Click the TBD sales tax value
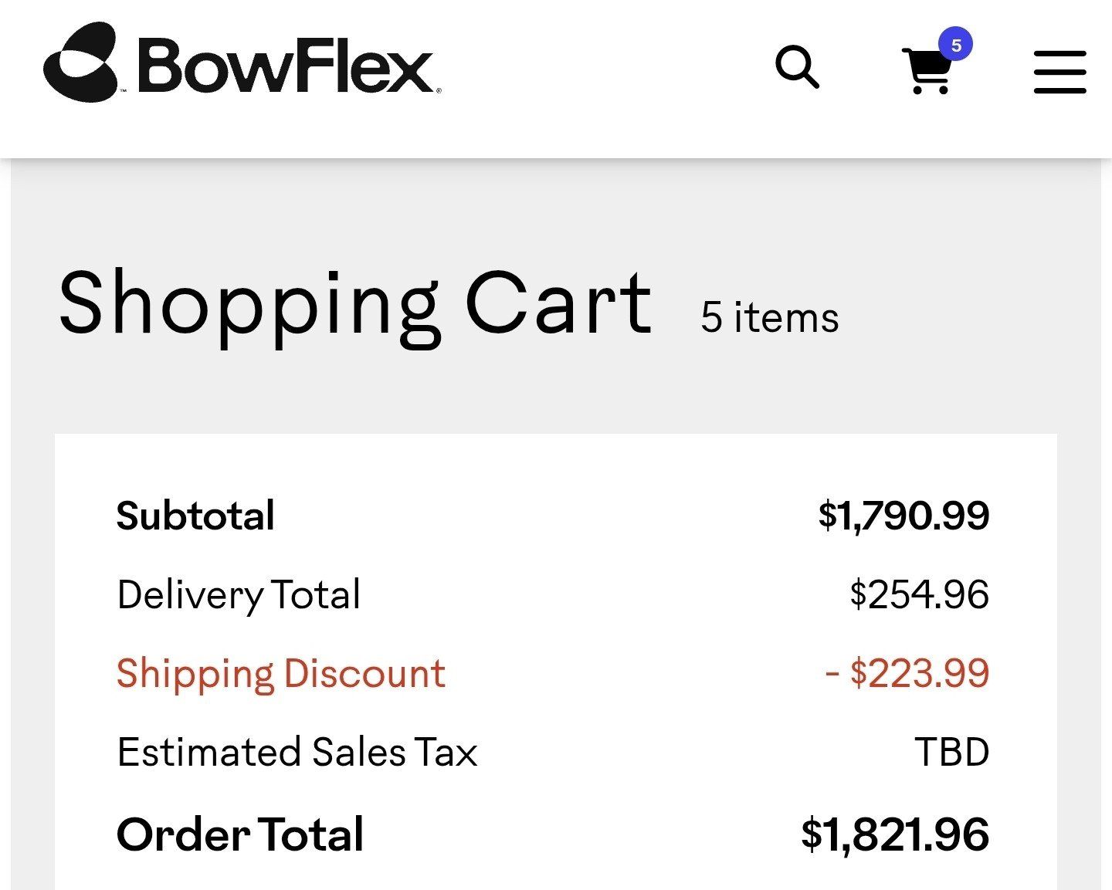1112x890 pixels. pyautogui.click(x=951, y=752)
